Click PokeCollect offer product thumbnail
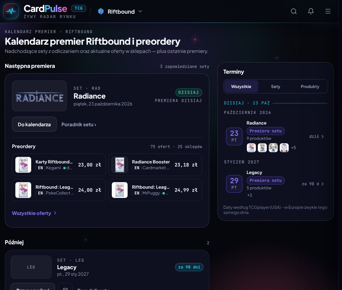Viewport: 342px width, 290px height. 23,190
